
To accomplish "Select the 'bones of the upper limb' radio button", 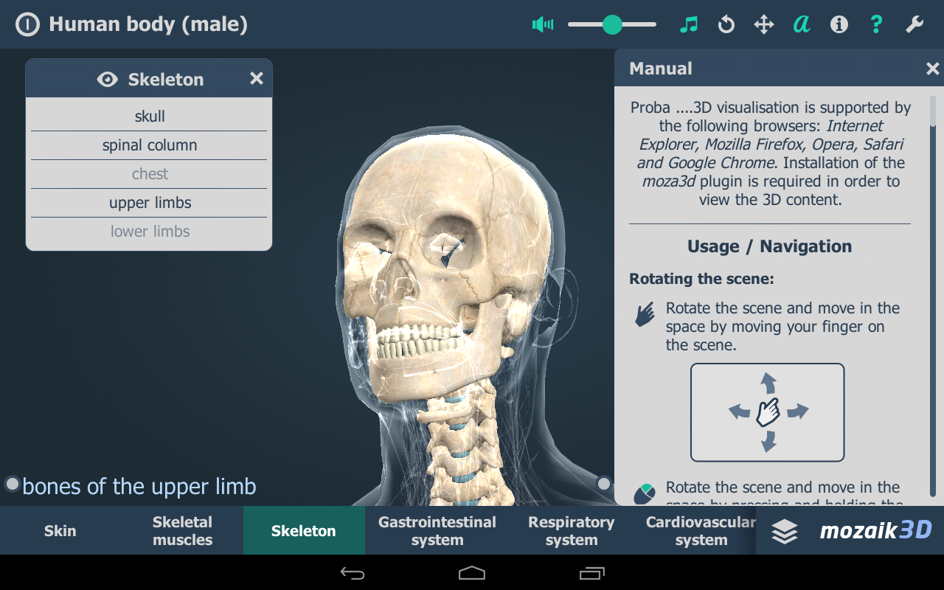I will click(x=11, y=484).
